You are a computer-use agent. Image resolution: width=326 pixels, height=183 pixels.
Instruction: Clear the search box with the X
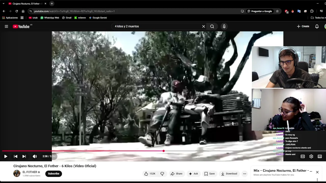pyautogui.click(x=203, y=26)
